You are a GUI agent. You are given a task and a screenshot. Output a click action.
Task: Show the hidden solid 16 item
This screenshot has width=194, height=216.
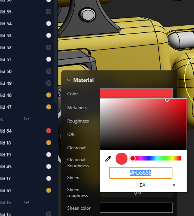(x=27, y=202)
